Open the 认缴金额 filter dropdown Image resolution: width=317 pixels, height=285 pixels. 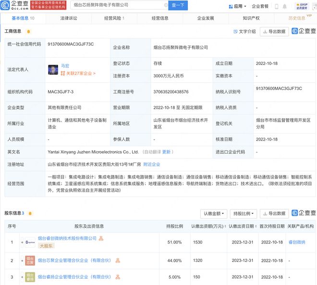214,214
